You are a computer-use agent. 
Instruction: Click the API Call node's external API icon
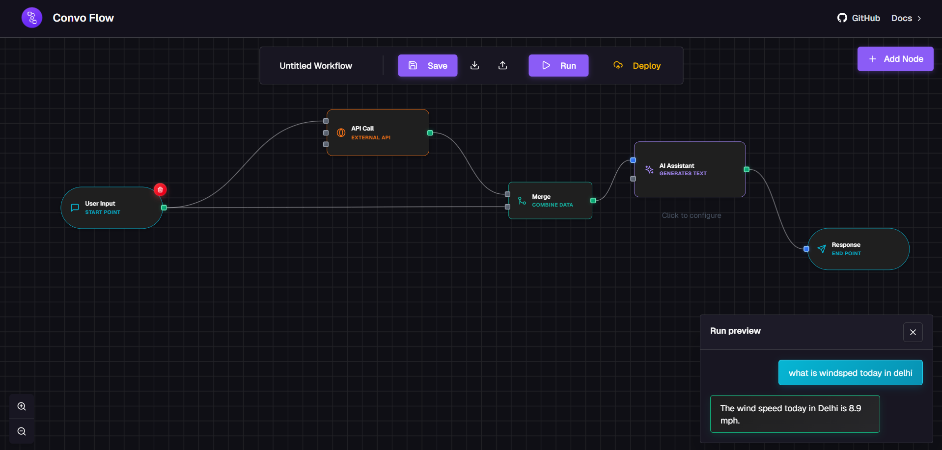tap(340, 132)
